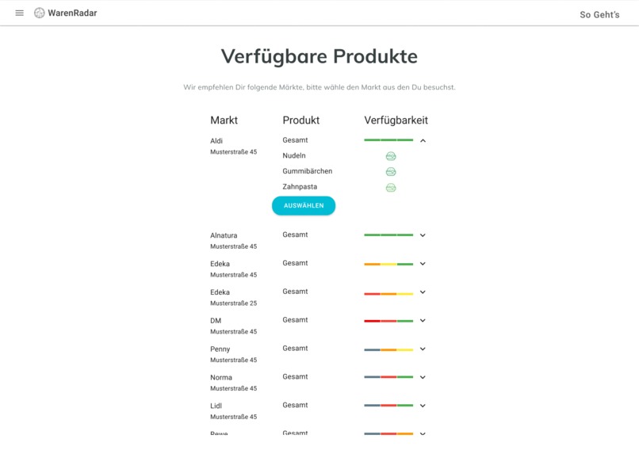The height and width of the screenshot is (454, 639).
Task: Click the Markt column header
Action: (x=224, y=120)
